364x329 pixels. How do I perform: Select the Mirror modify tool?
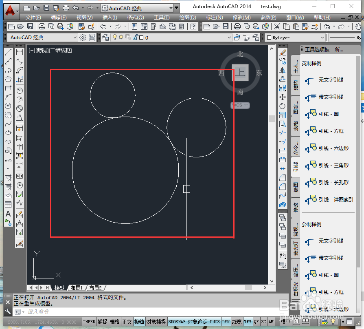pyautogui.click(x=283, y=70)
